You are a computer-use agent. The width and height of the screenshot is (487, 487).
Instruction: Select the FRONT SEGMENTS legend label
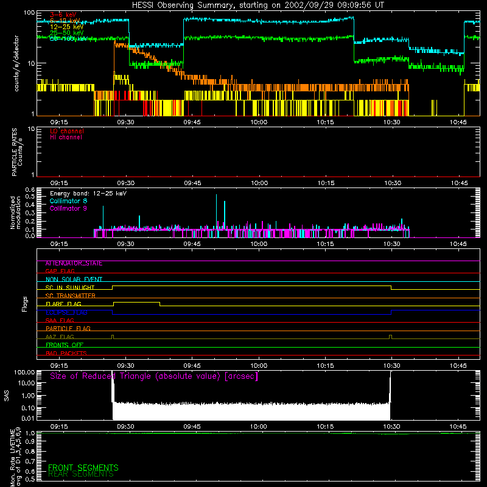pos(83,468)
